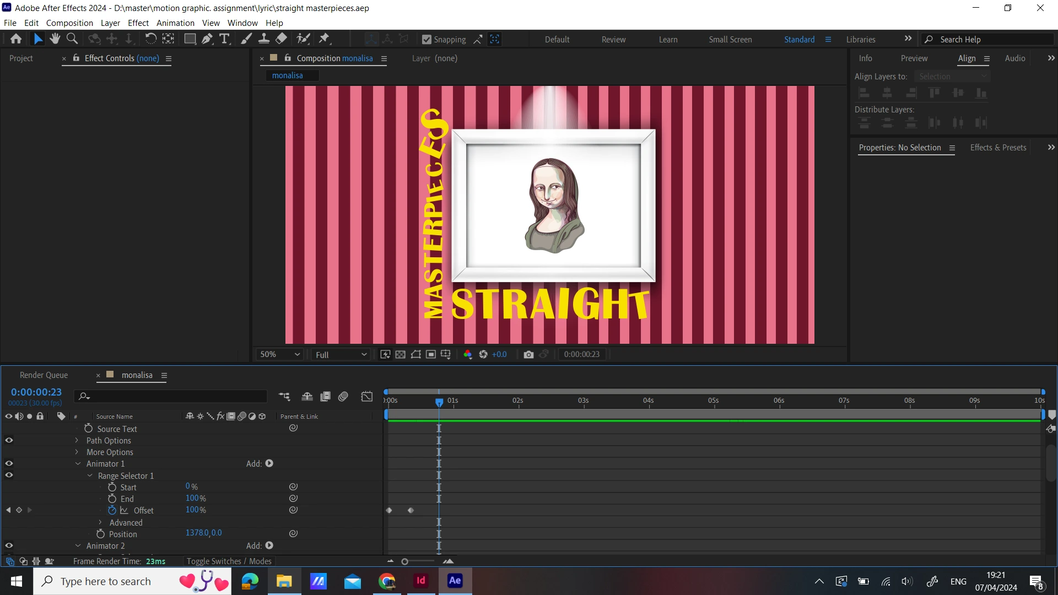This screenshot has height=595, width=1058.
Task: Select the Rotation tool
Action: pos(150,39)
